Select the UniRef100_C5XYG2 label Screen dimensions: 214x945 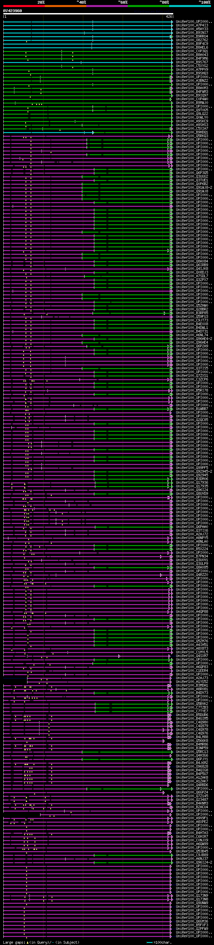tap(192, 66)
